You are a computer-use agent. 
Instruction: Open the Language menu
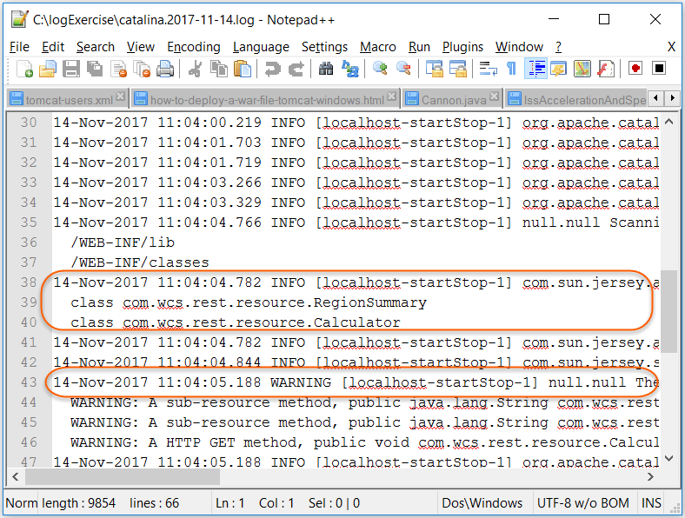(x=261, y=47)
